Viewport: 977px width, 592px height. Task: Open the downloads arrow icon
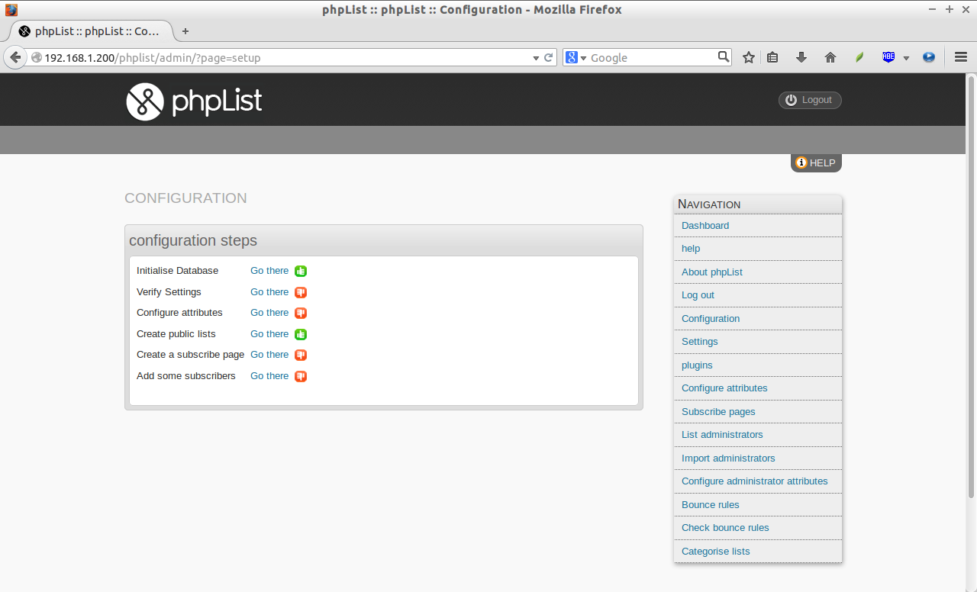click(801, 57)
